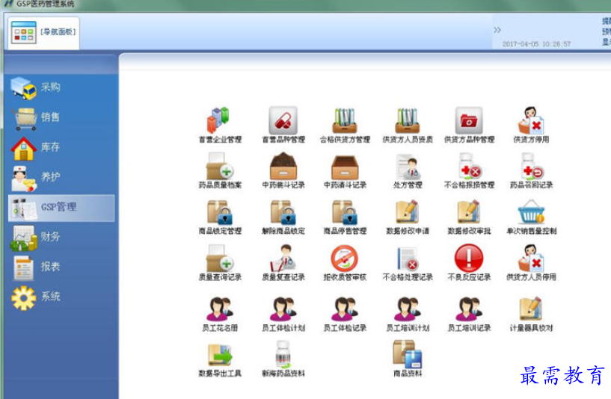This screenshot has width=611, height=399.
Task: Open 商品停售管理 icon
Action: [345, 212]
